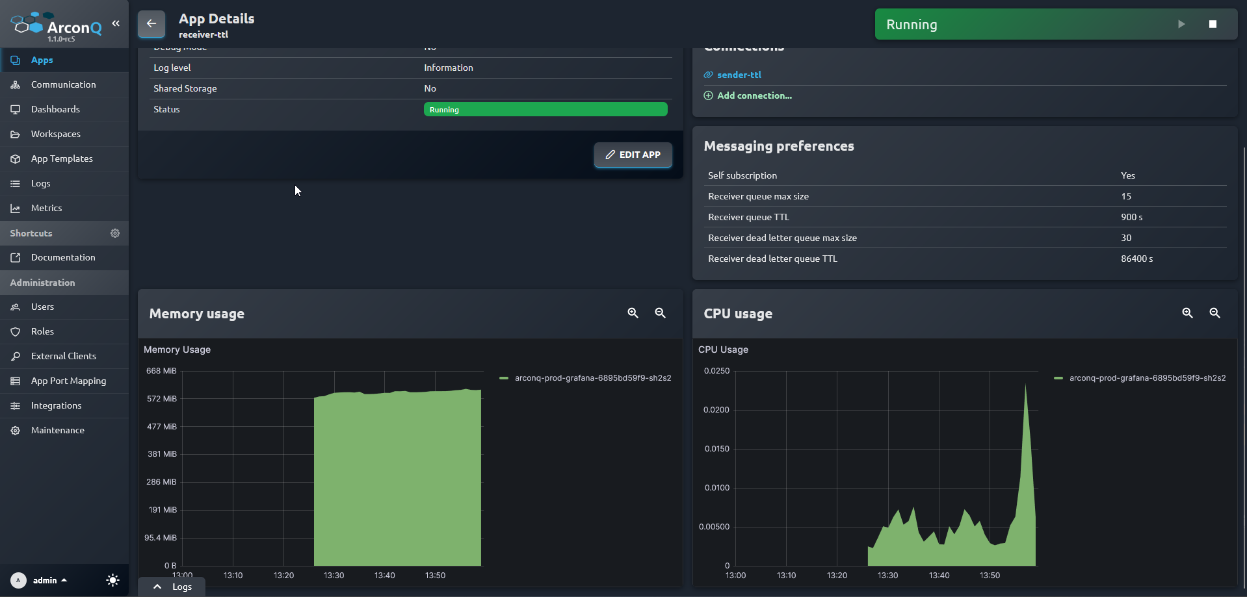This screenshot has height=597, width=1247.
Task: Toggle light/dark theme sun icon
Action: pos(112,580)
